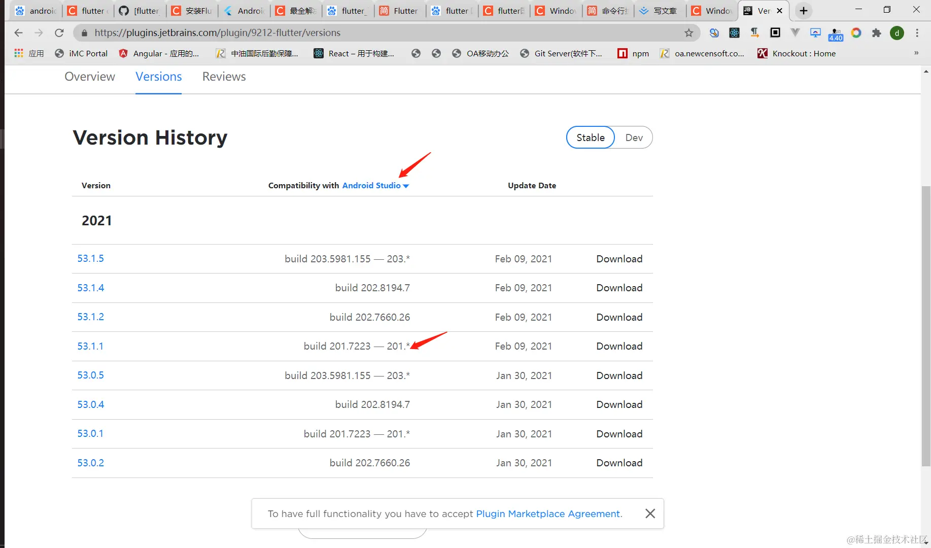This screenshot has width=931, height=548.
Task: Download version 53.1.2
Action: (619, 317)
